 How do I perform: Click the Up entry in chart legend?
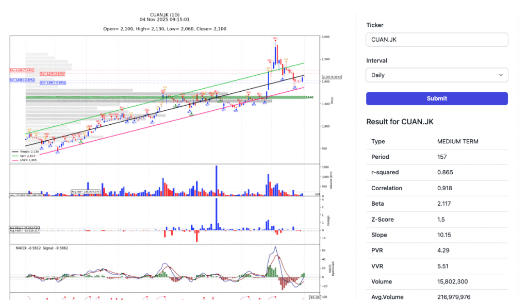(24, 155)
